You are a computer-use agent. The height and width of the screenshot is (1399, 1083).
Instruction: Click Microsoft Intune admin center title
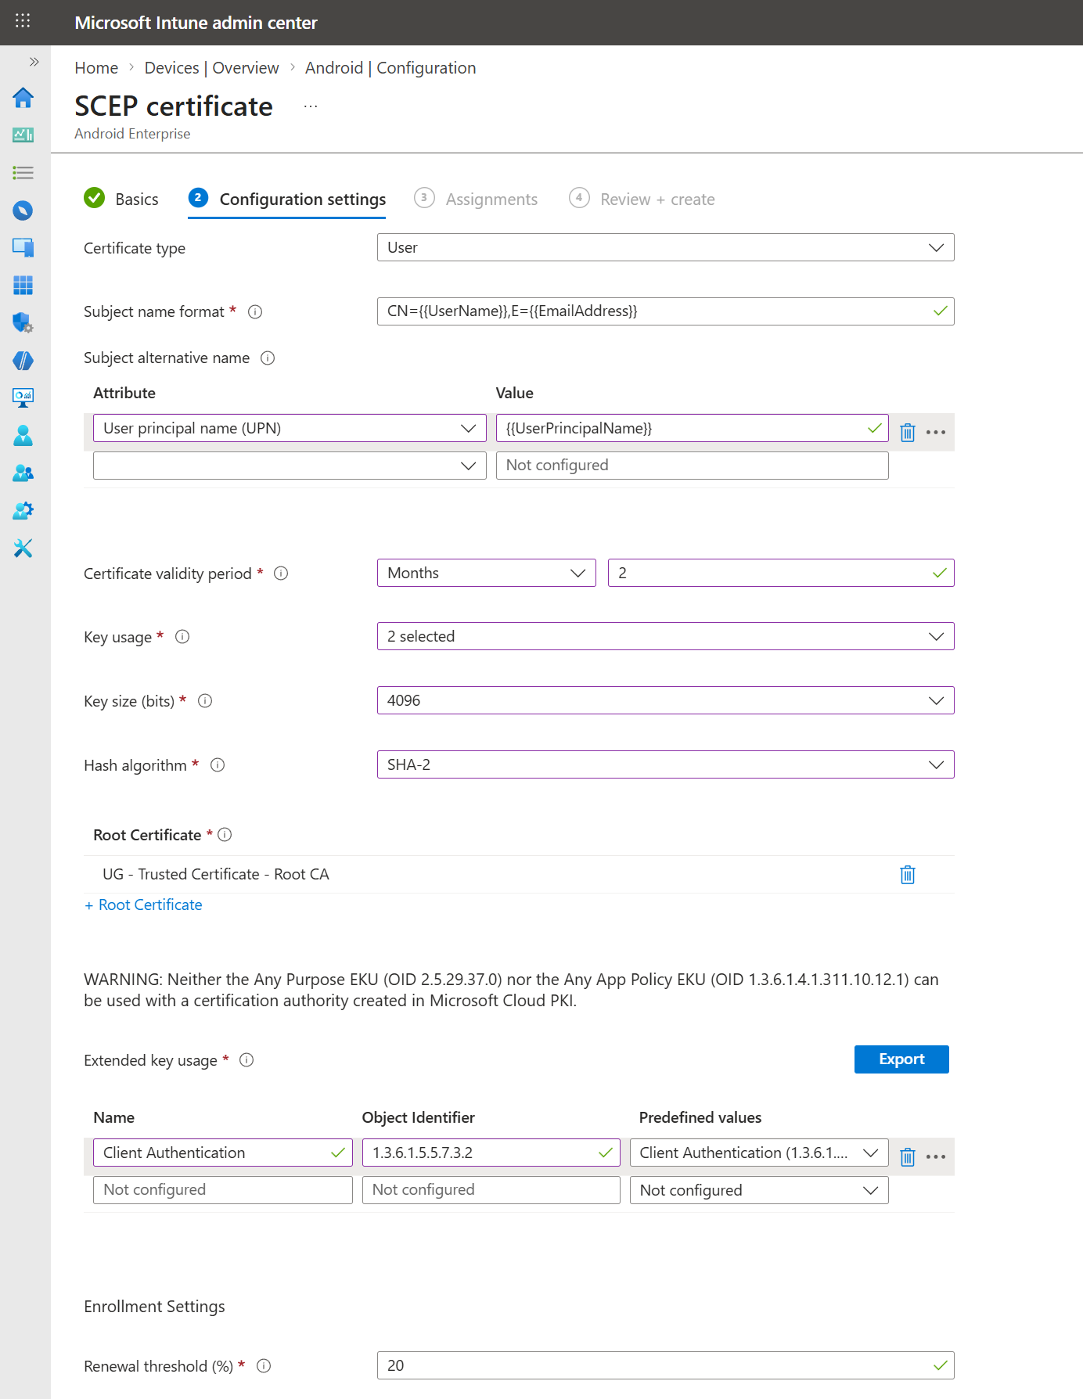point(196,23)
